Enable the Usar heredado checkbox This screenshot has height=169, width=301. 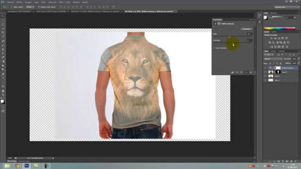[x=214, y=48]
